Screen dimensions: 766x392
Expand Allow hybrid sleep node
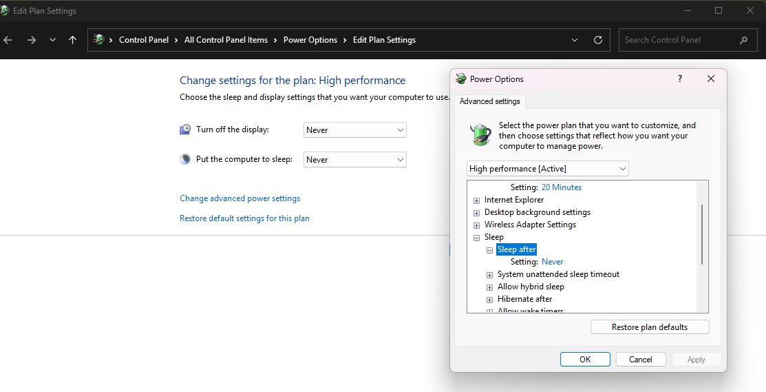(489, 287)
